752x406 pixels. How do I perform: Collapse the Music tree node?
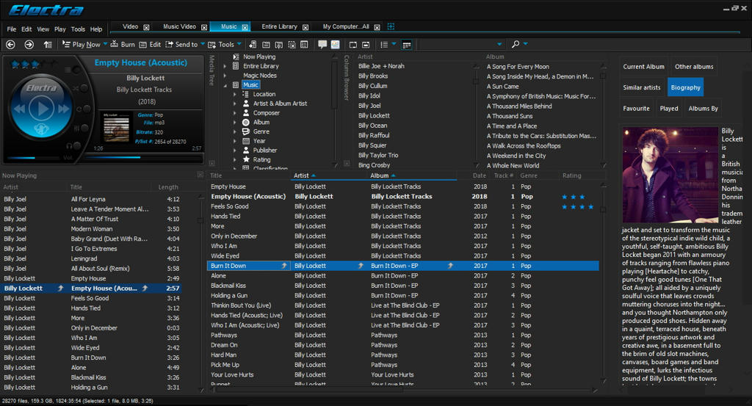click(225, 85)
